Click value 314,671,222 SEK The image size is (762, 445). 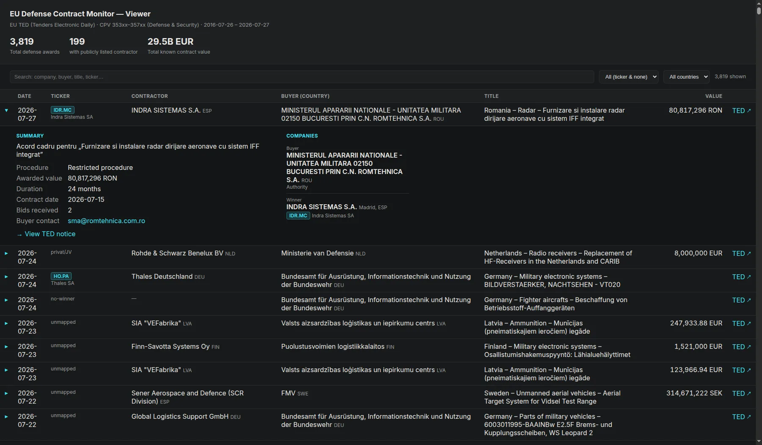pos(694,393)
